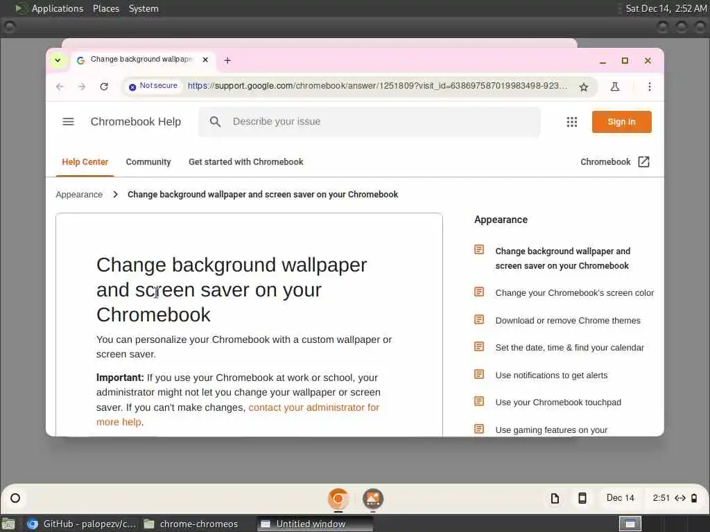Image resolution: width=710 pixels, height=532 pixels.
Task: Open the Chrome Labs flask icon
Action: pyautogui.click(x=614, y=87)
